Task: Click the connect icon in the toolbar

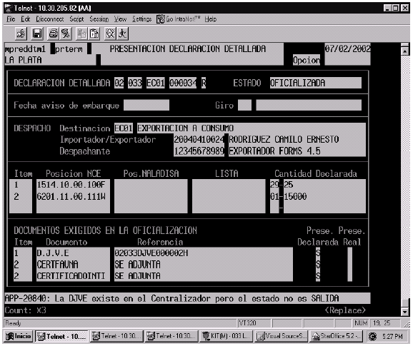Action: coord(21,34)
